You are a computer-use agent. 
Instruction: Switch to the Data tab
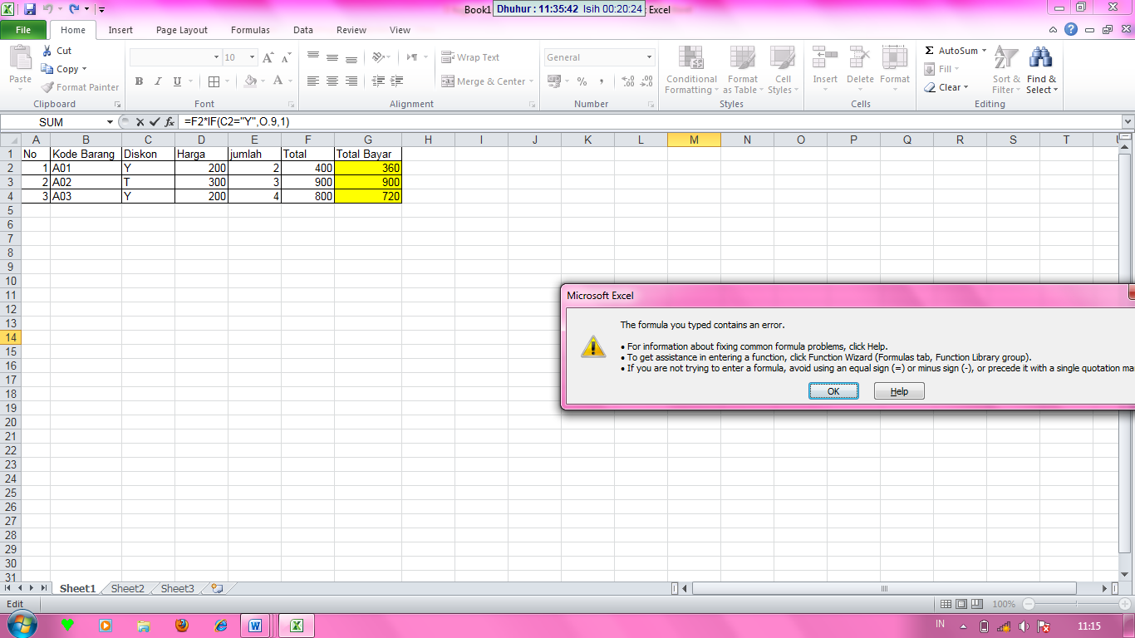pos(303,30)
